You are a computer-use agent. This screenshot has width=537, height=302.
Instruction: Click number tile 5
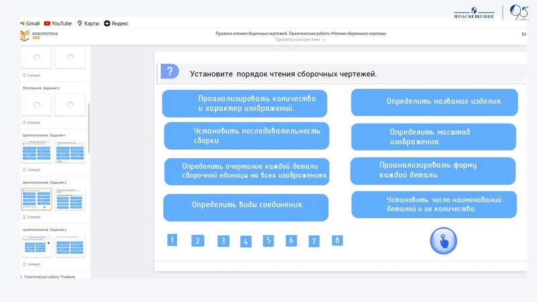pos(268,240)
